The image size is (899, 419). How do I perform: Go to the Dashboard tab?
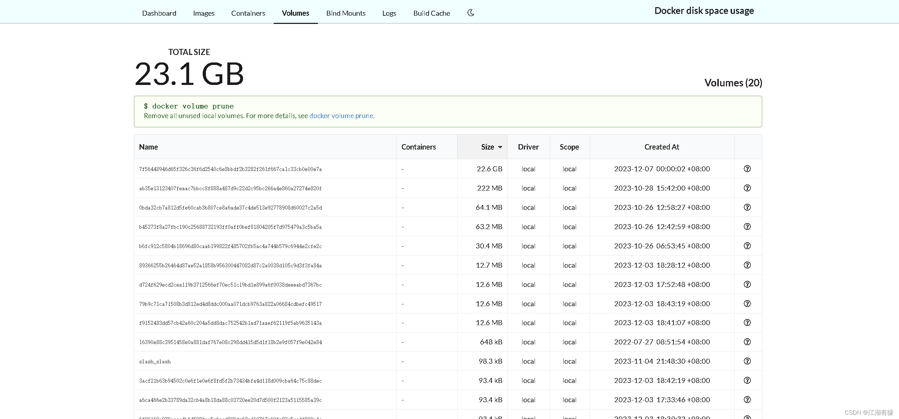coord(159,13)
